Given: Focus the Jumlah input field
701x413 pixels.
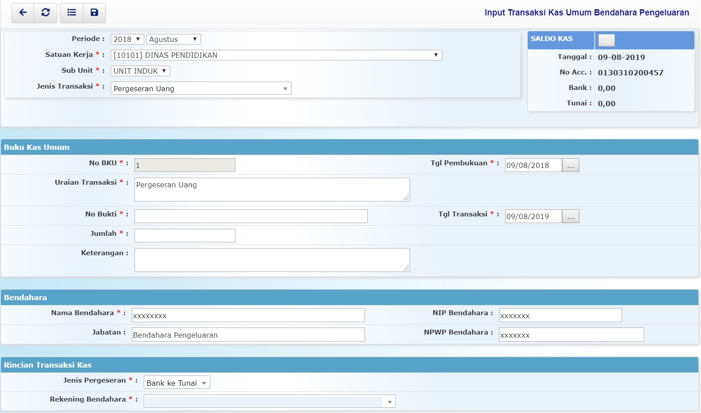Looking at the screenshot, I should (x=185, y=236).
